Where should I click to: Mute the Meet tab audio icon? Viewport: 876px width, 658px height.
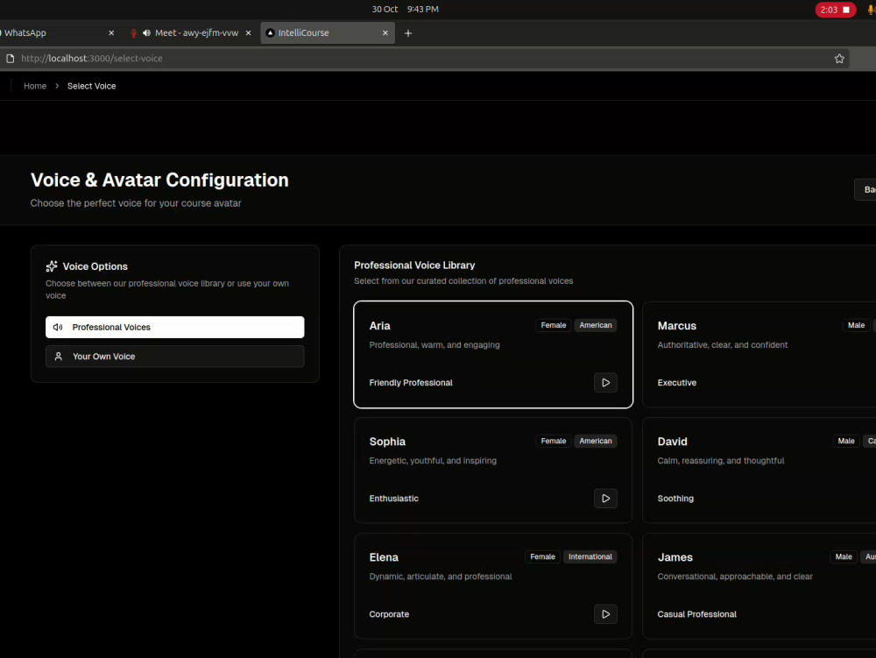[146, 33]
